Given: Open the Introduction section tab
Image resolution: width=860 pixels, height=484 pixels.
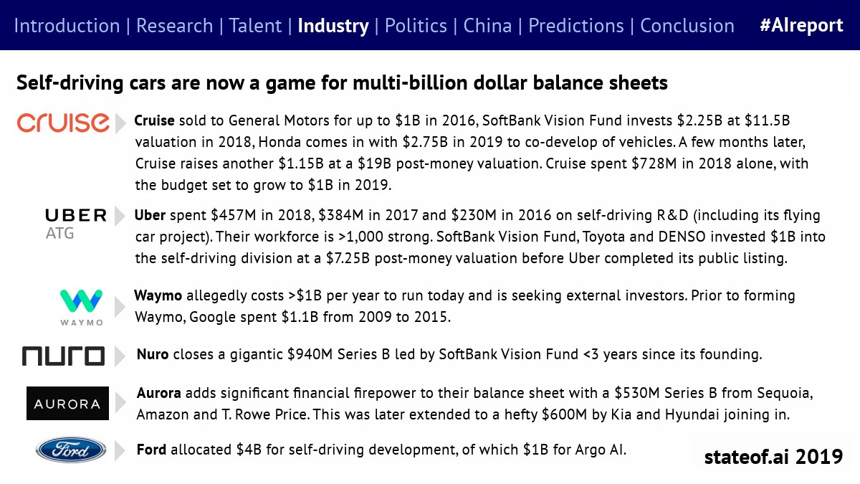Looking at the screenshot, I should [x=67, y=27].
